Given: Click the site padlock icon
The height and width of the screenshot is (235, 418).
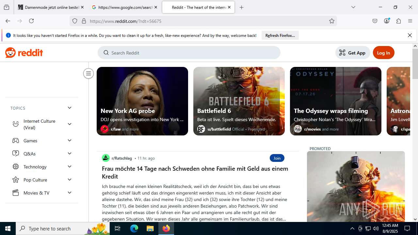Looking at the screenshot, I should click(x=84, y=21).
